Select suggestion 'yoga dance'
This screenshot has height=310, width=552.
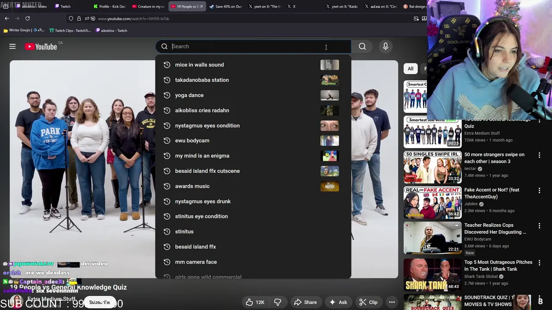pyautogui.click(x=253, y=95)
